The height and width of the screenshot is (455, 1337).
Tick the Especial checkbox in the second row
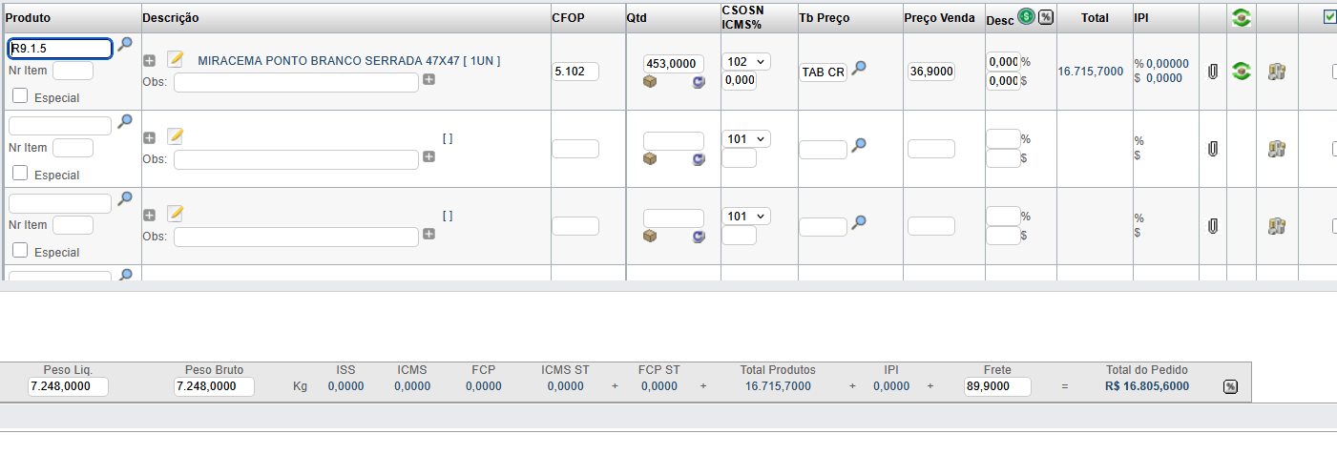(x=20, y=174)
